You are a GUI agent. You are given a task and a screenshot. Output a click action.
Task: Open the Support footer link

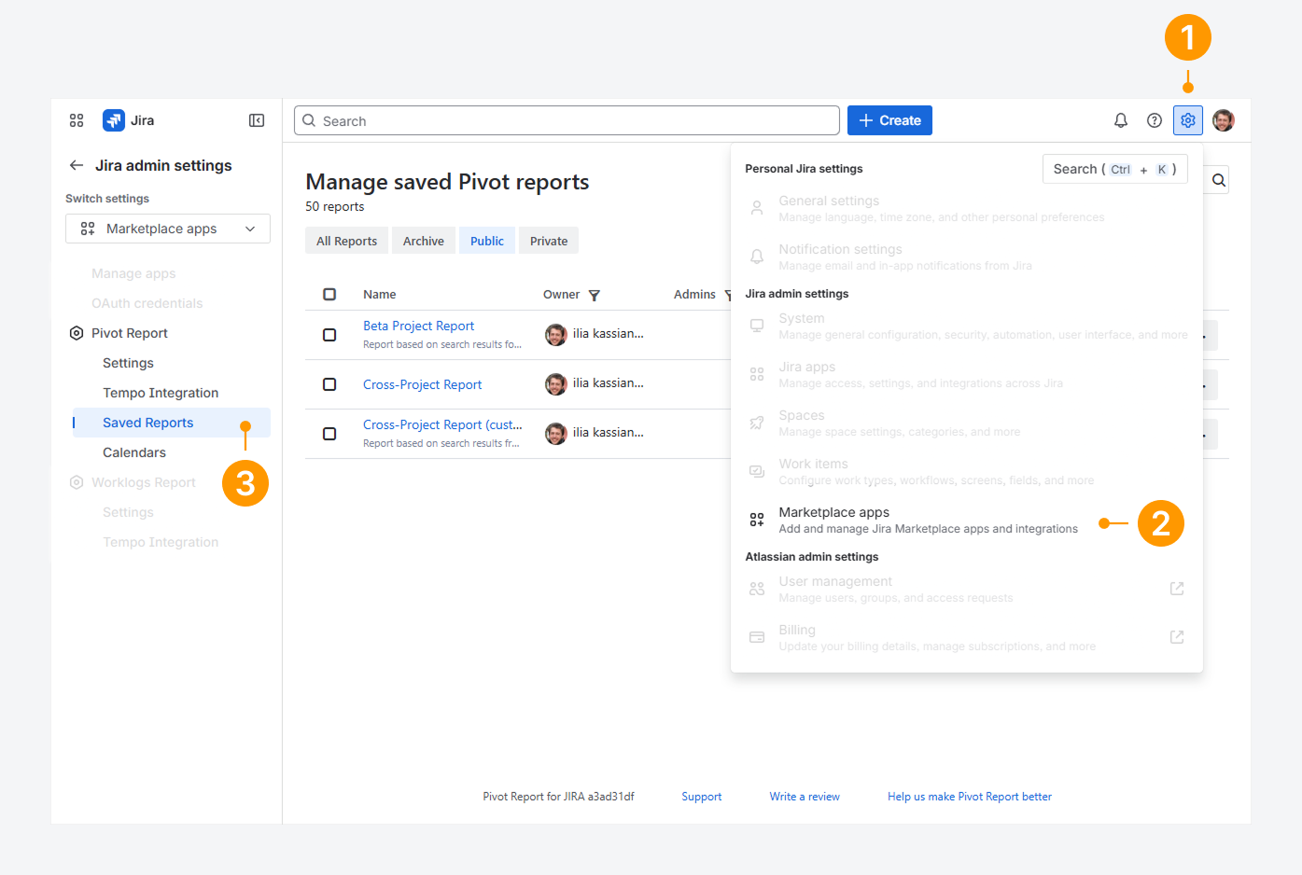click(702, 797)
